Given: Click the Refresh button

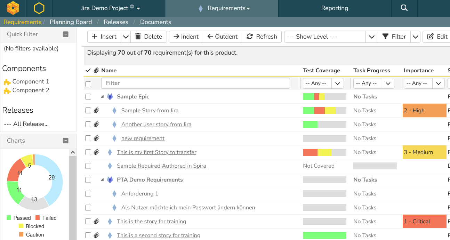Looking at the screenshot, I should pyautogui.click(x=262, y=37).
